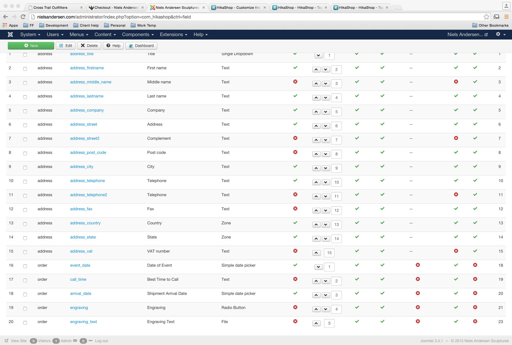This screenshot has height=345, width=512.
Task: Click the Help button in the toolbar
Action: click(x=113, y=46)
